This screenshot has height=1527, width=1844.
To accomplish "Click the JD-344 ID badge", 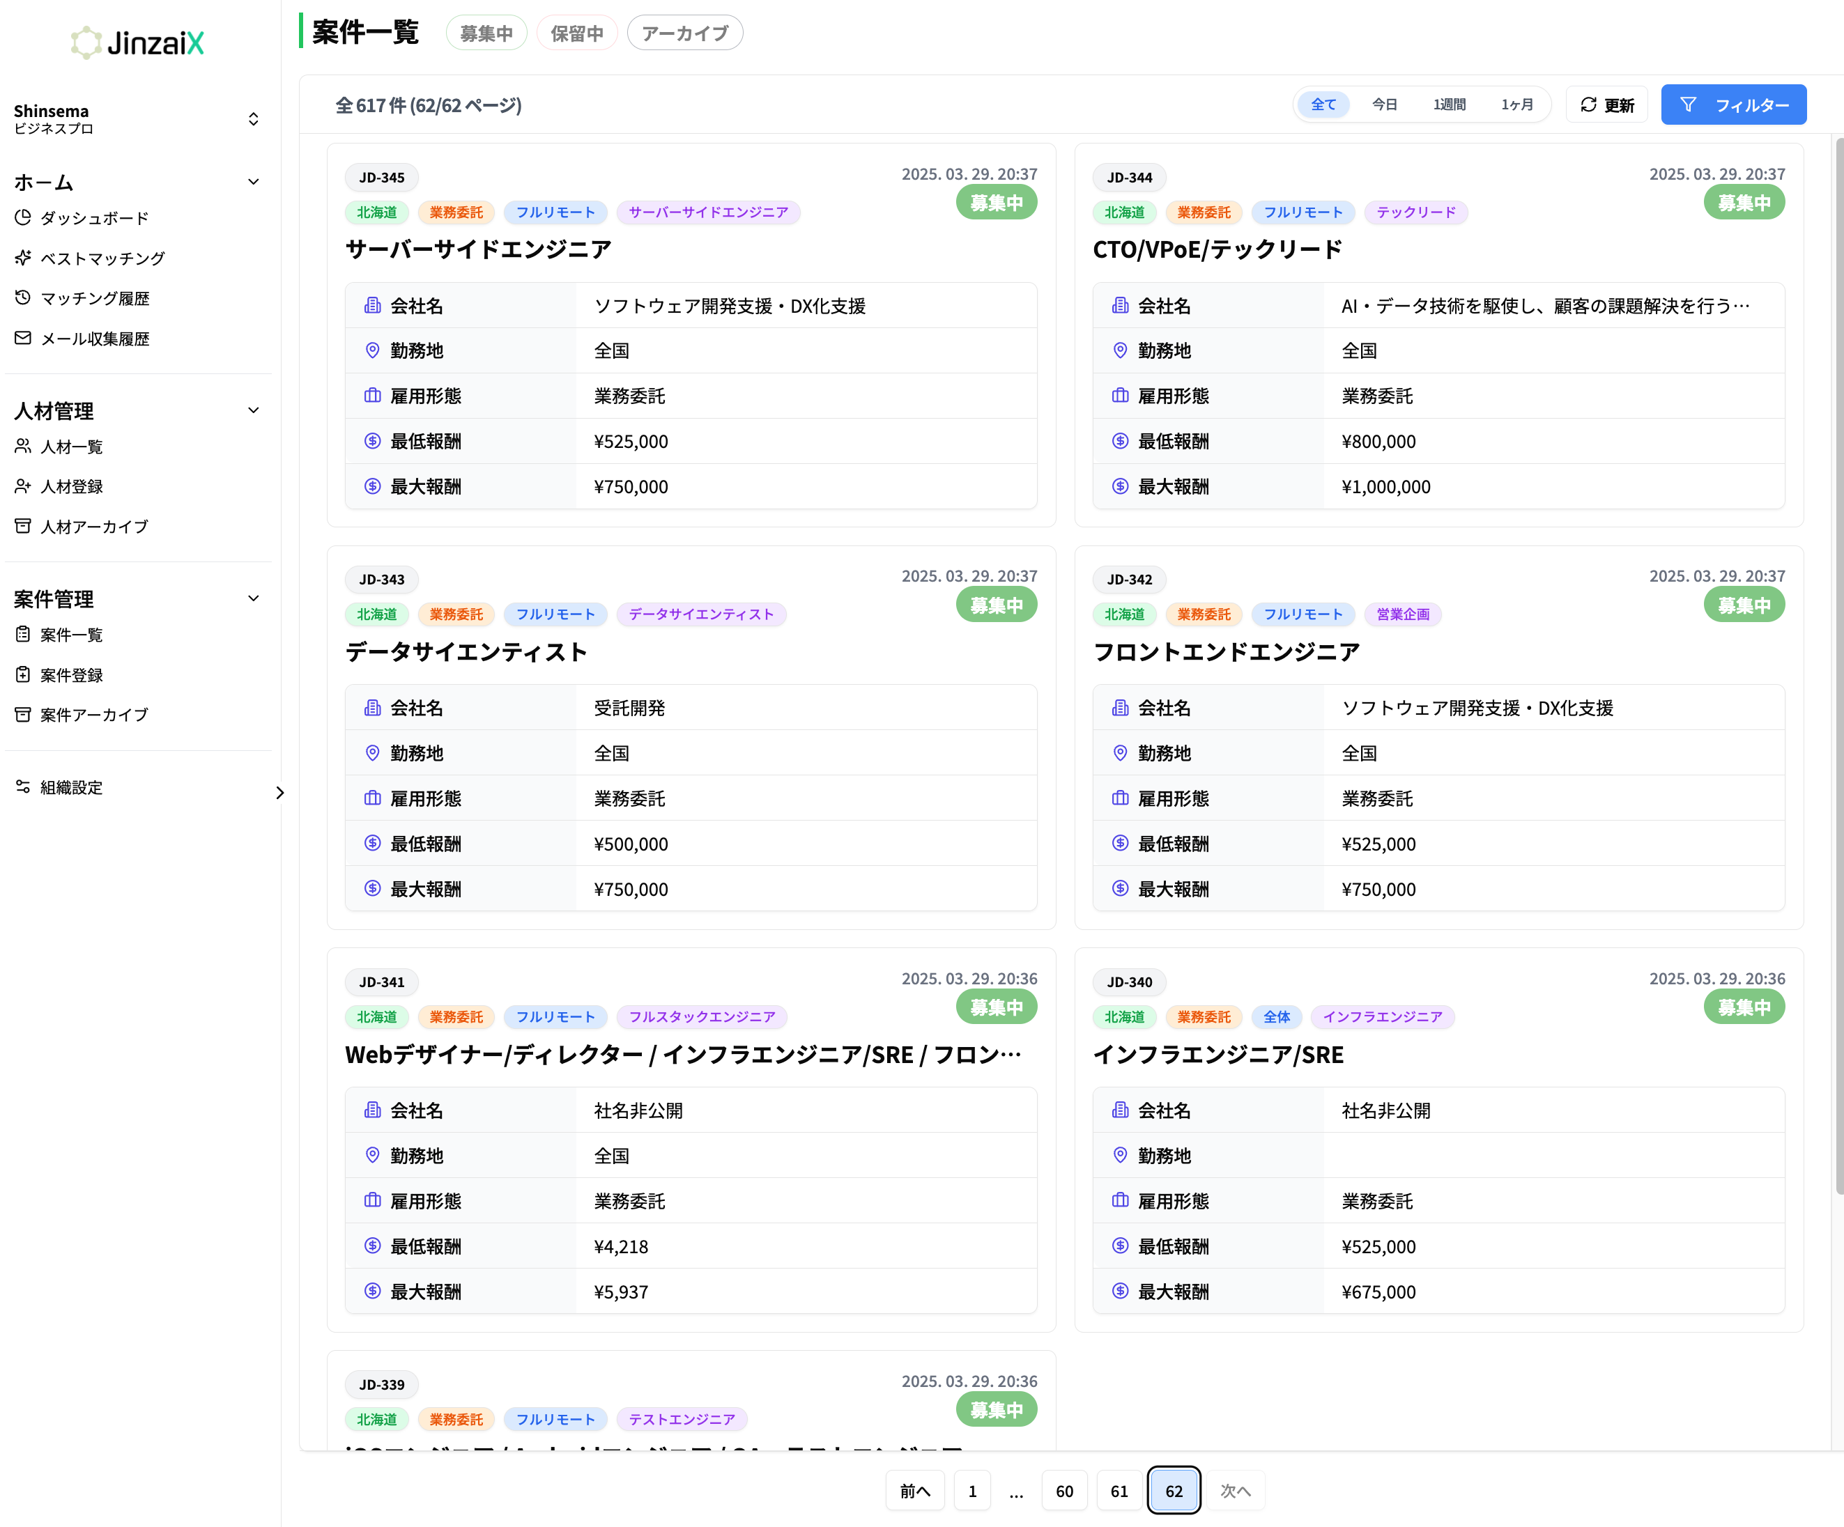I will coord(1129,177).
